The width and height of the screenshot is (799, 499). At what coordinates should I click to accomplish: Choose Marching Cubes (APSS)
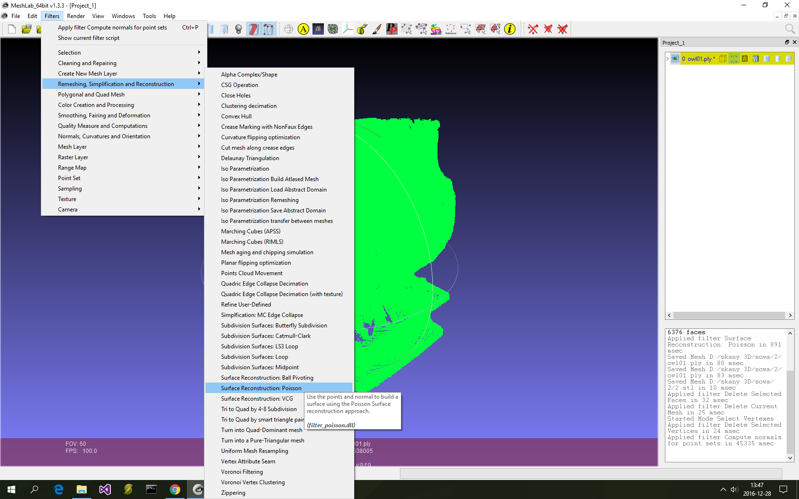279,231
